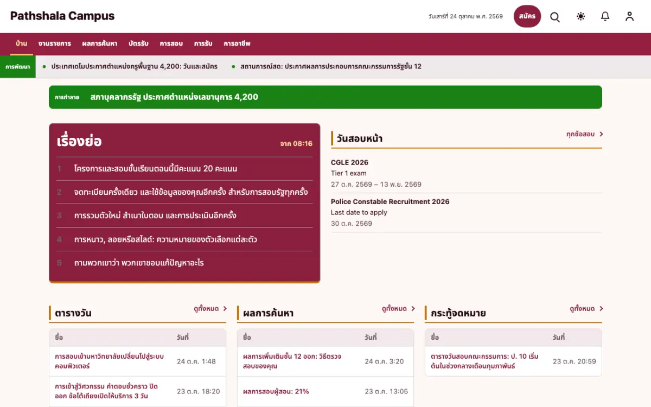651x407 pixels.
Task: Click ทุกข้อสอบ link with chevron
Action: (x=584, y=134)
